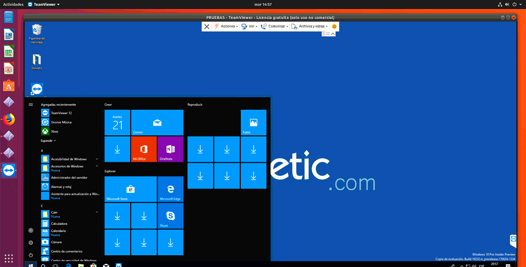Image resolution: width=526 pixels, height=267 pixels.
Task: Collapse the TeamViewer toolbar with the up chevron
Action: coord(333,34)
